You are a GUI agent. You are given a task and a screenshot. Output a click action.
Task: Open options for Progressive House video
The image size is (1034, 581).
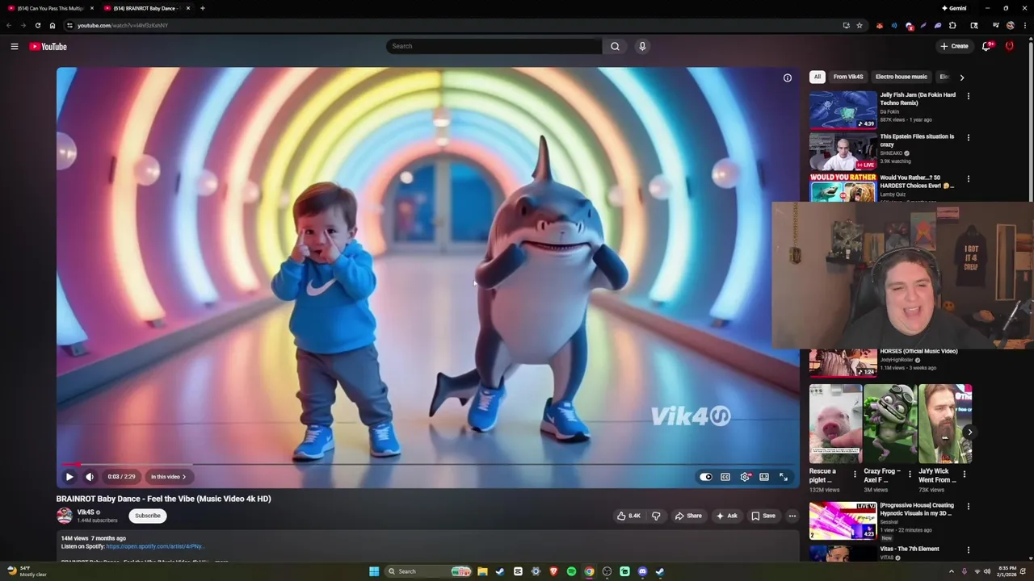click(969, 507)
